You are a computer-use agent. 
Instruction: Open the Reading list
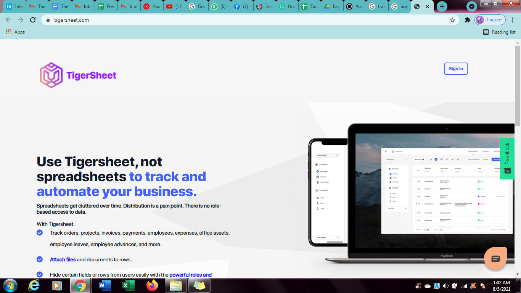click(498, 32)
